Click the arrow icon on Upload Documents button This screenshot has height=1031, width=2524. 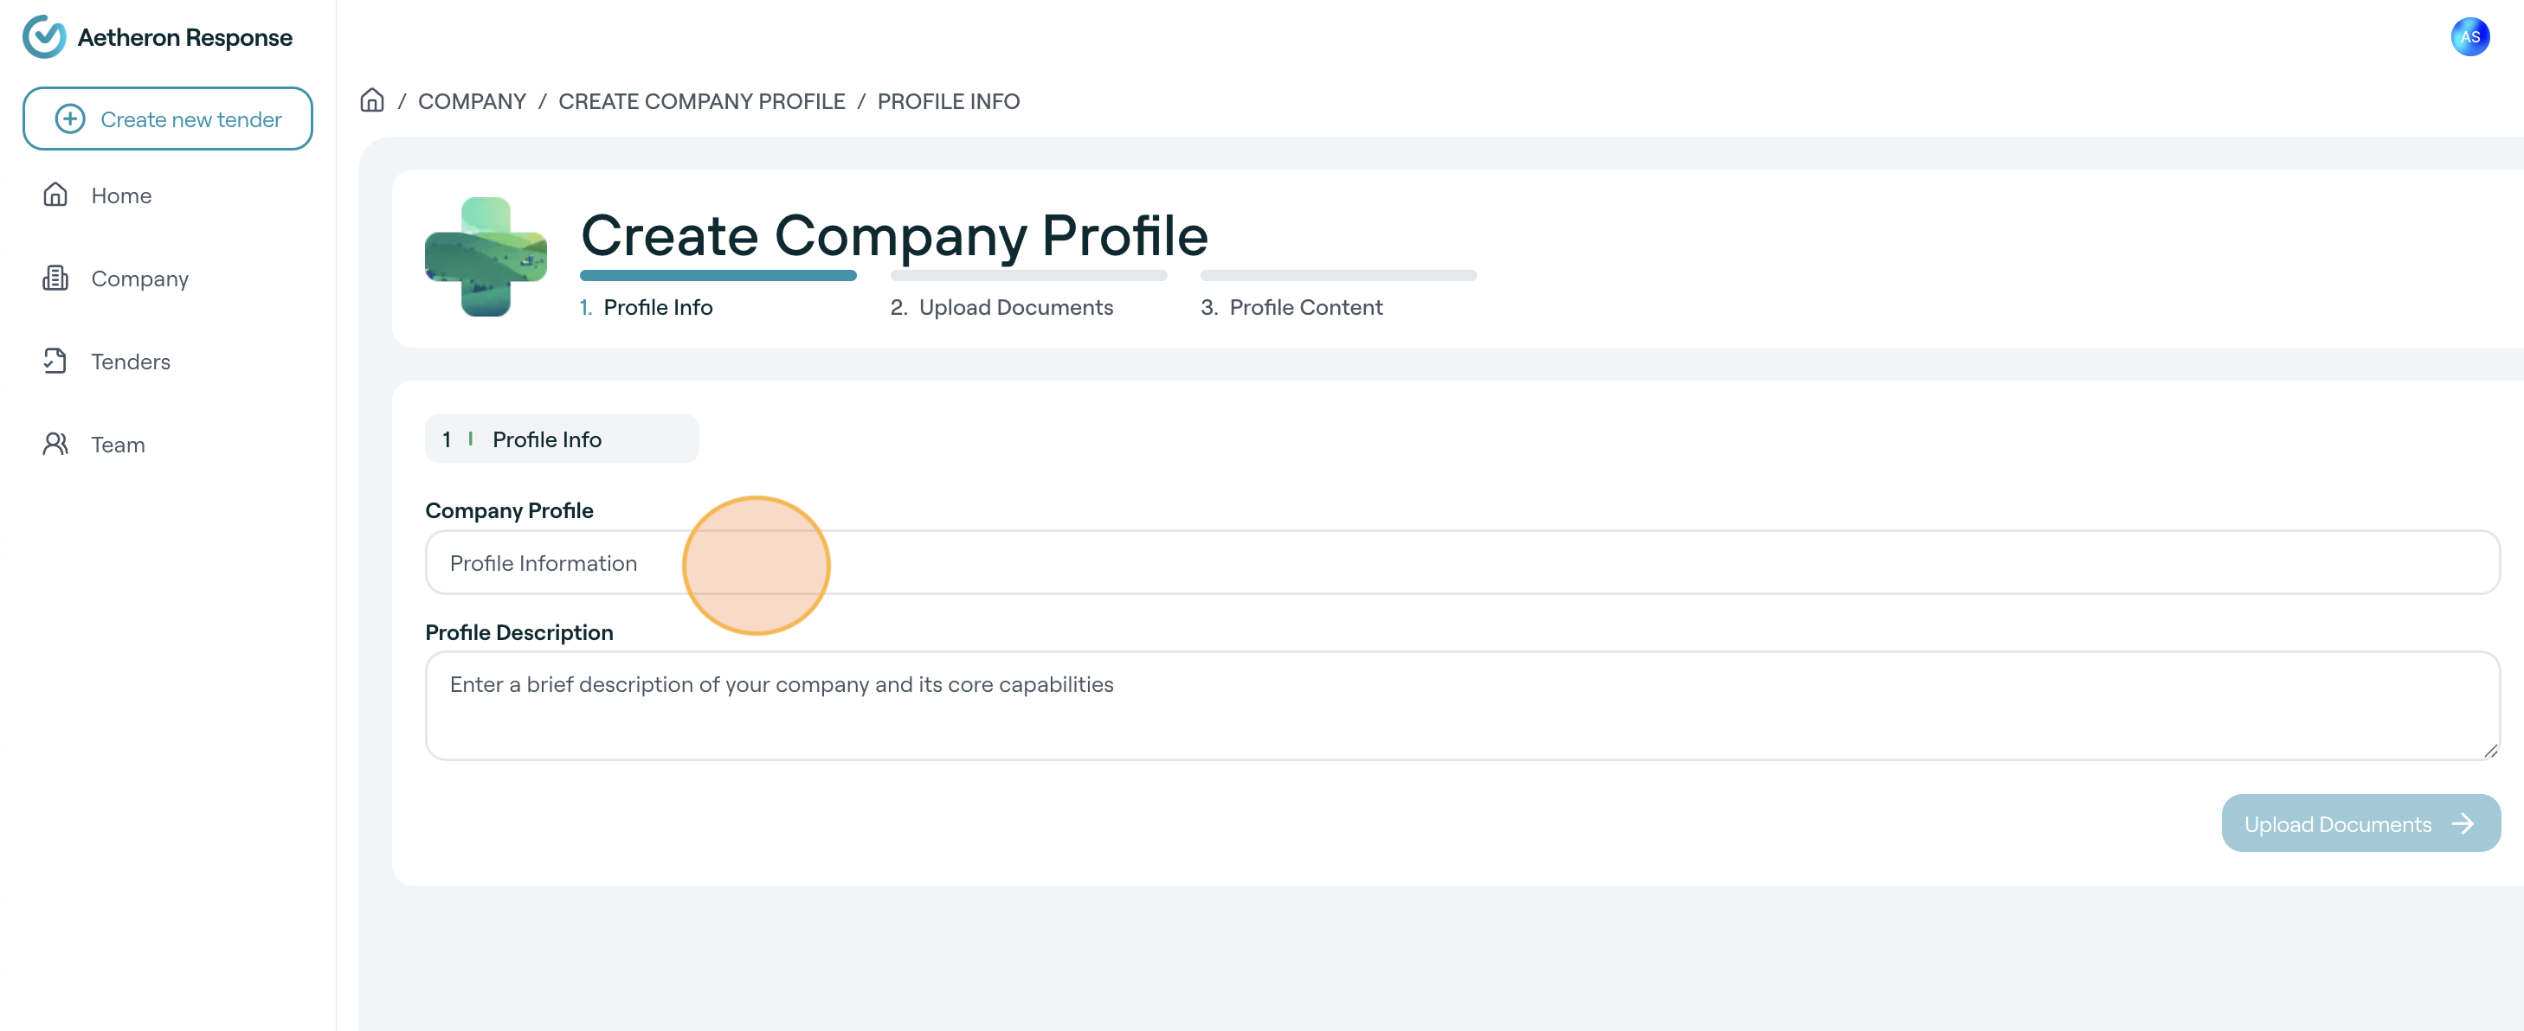[x=2463, y=824]
